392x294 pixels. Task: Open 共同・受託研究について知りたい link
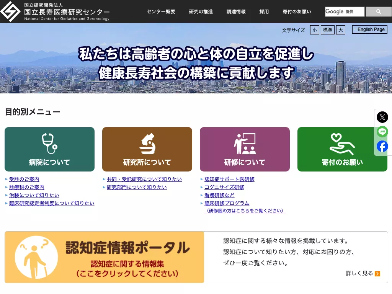(144, 179)
